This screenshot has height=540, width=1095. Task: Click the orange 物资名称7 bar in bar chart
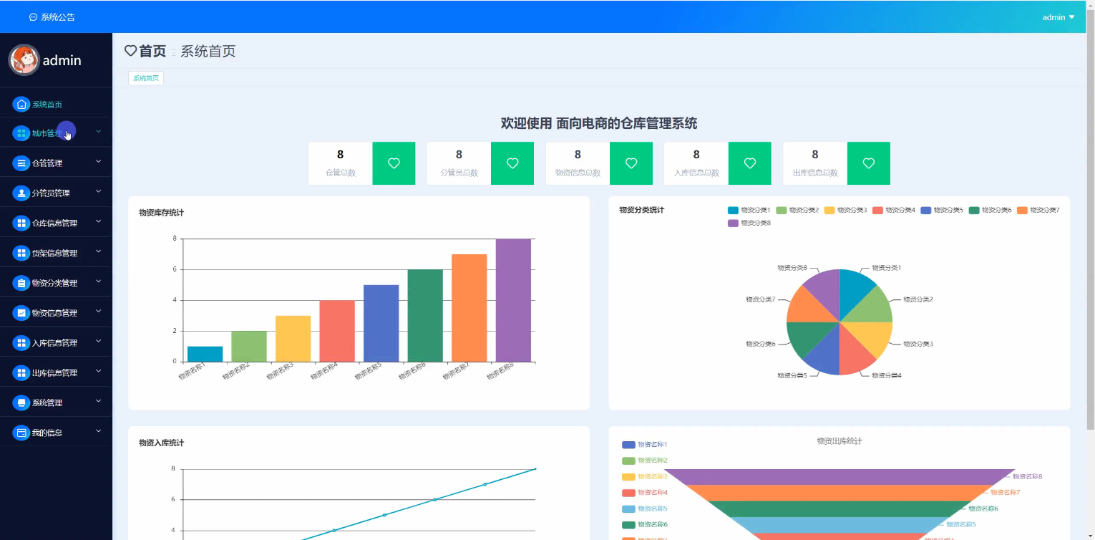(469, 308)
